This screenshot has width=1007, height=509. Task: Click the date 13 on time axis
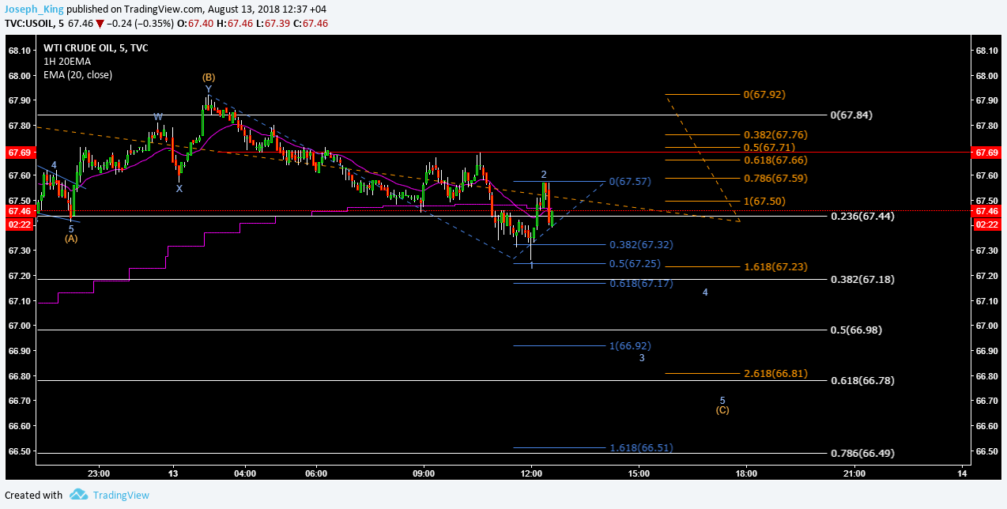click(174, 473)
